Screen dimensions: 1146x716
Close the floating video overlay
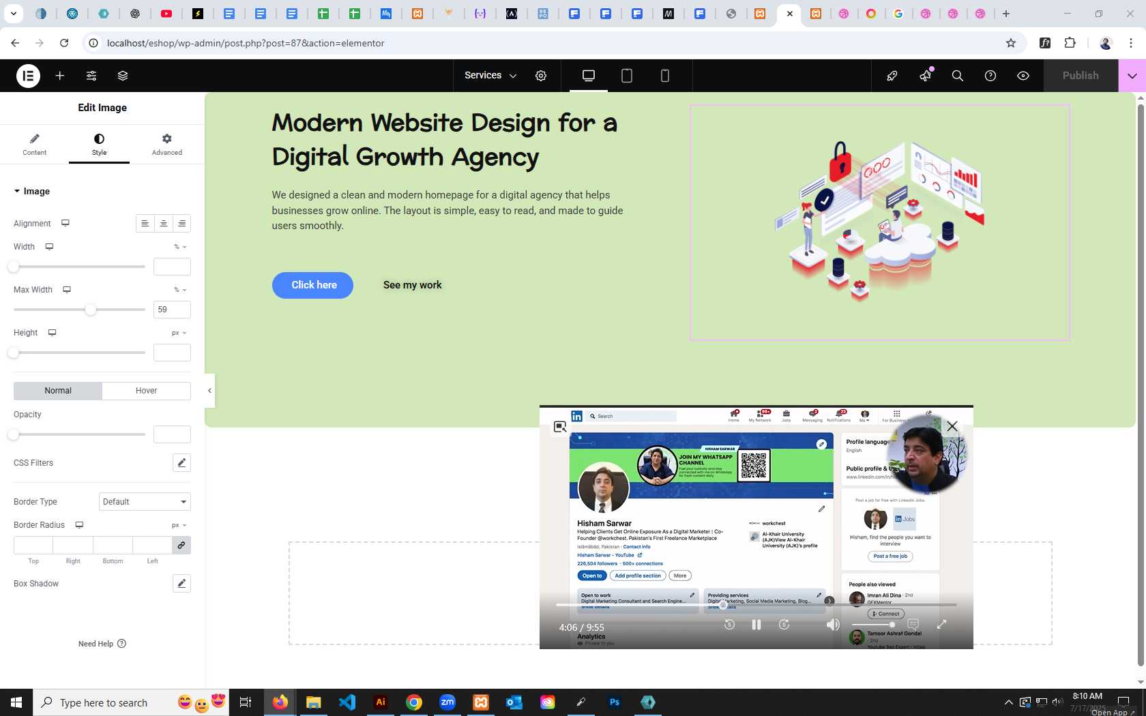[952, 426]
